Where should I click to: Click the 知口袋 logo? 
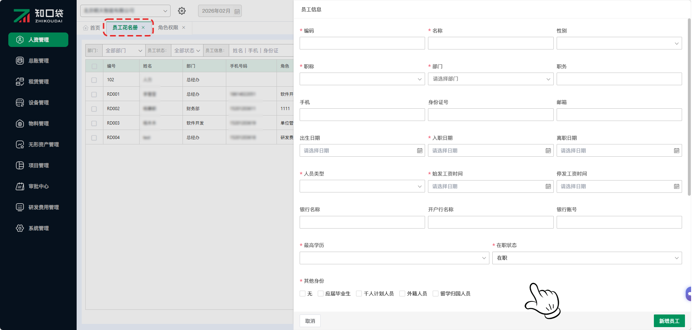(38, 16)
